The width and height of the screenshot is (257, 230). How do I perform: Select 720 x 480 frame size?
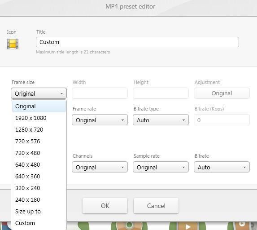[39, 153]
